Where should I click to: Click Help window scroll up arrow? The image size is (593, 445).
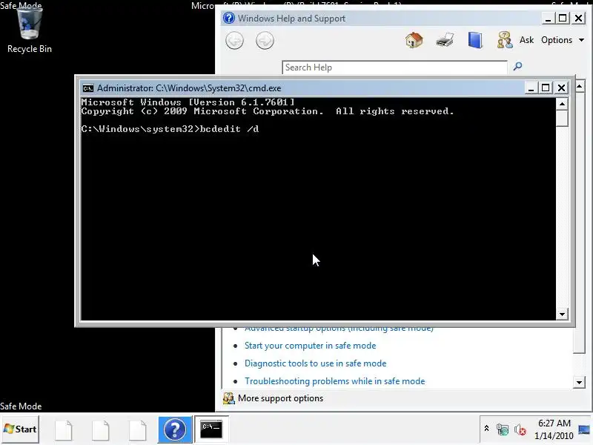580,87
